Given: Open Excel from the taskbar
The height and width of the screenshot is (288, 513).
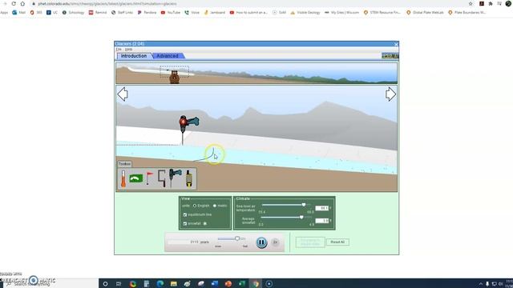Looking at the screenshot, I should tap(242, 284).
